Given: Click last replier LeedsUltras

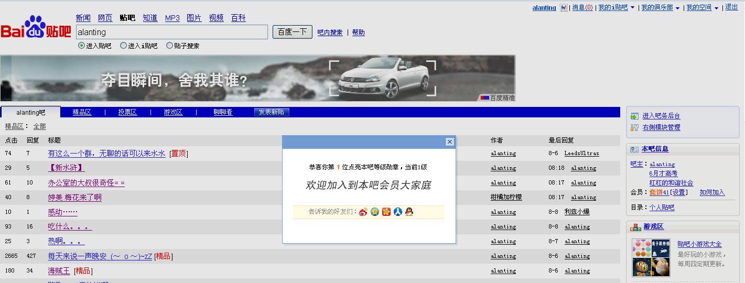Looking at the screenshot, I should point(581,154).
